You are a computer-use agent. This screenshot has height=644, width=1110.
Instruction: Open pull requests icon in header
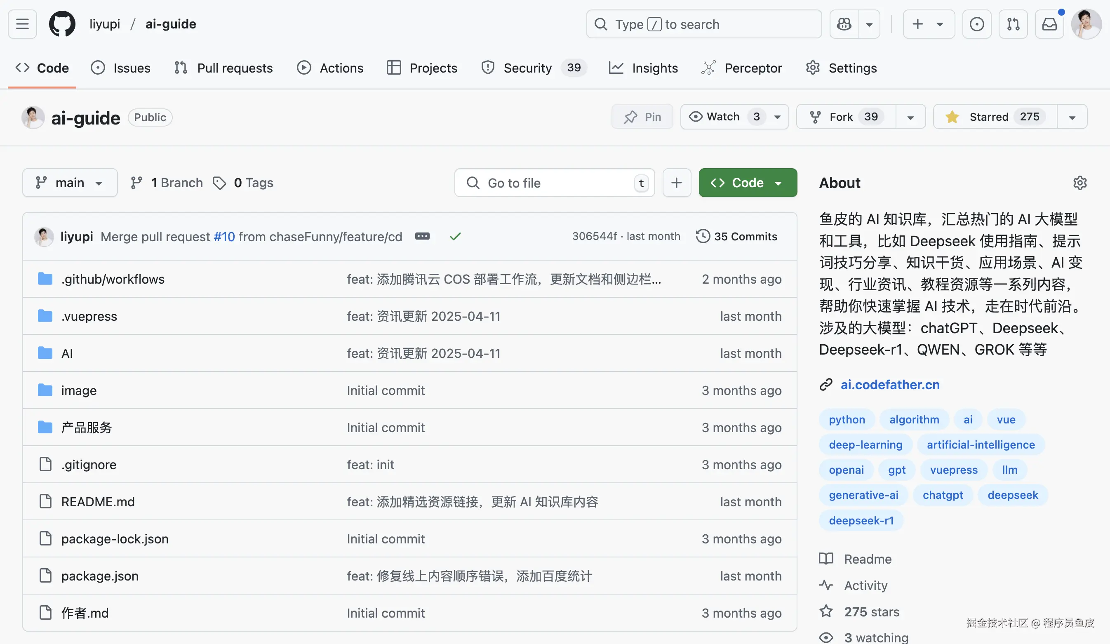coord(1013,24)
